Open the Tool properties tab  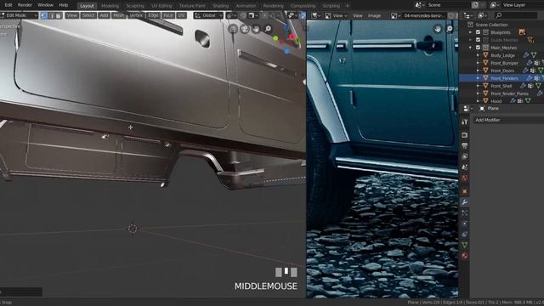465,122
